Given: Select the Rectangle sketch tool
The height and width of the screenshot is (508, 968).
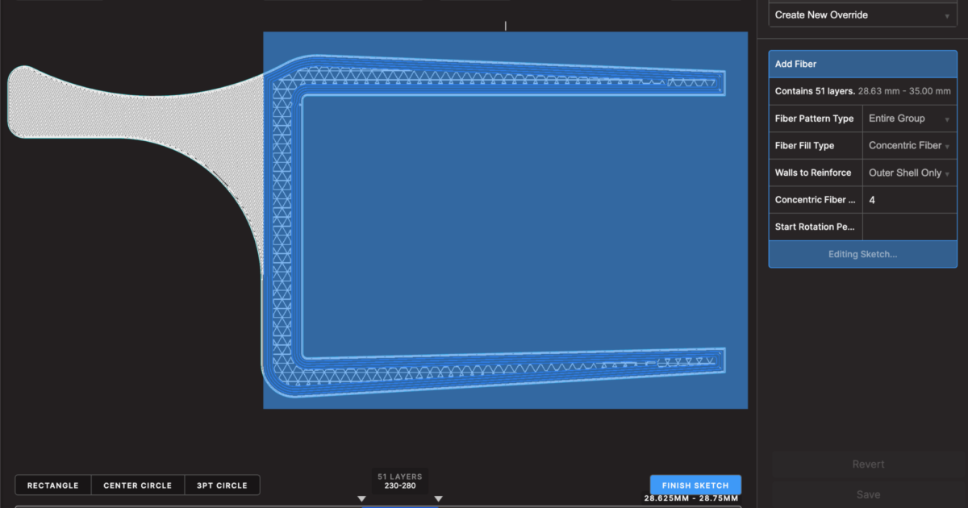Looking at the screenshot, I should (x=52, y=485).
